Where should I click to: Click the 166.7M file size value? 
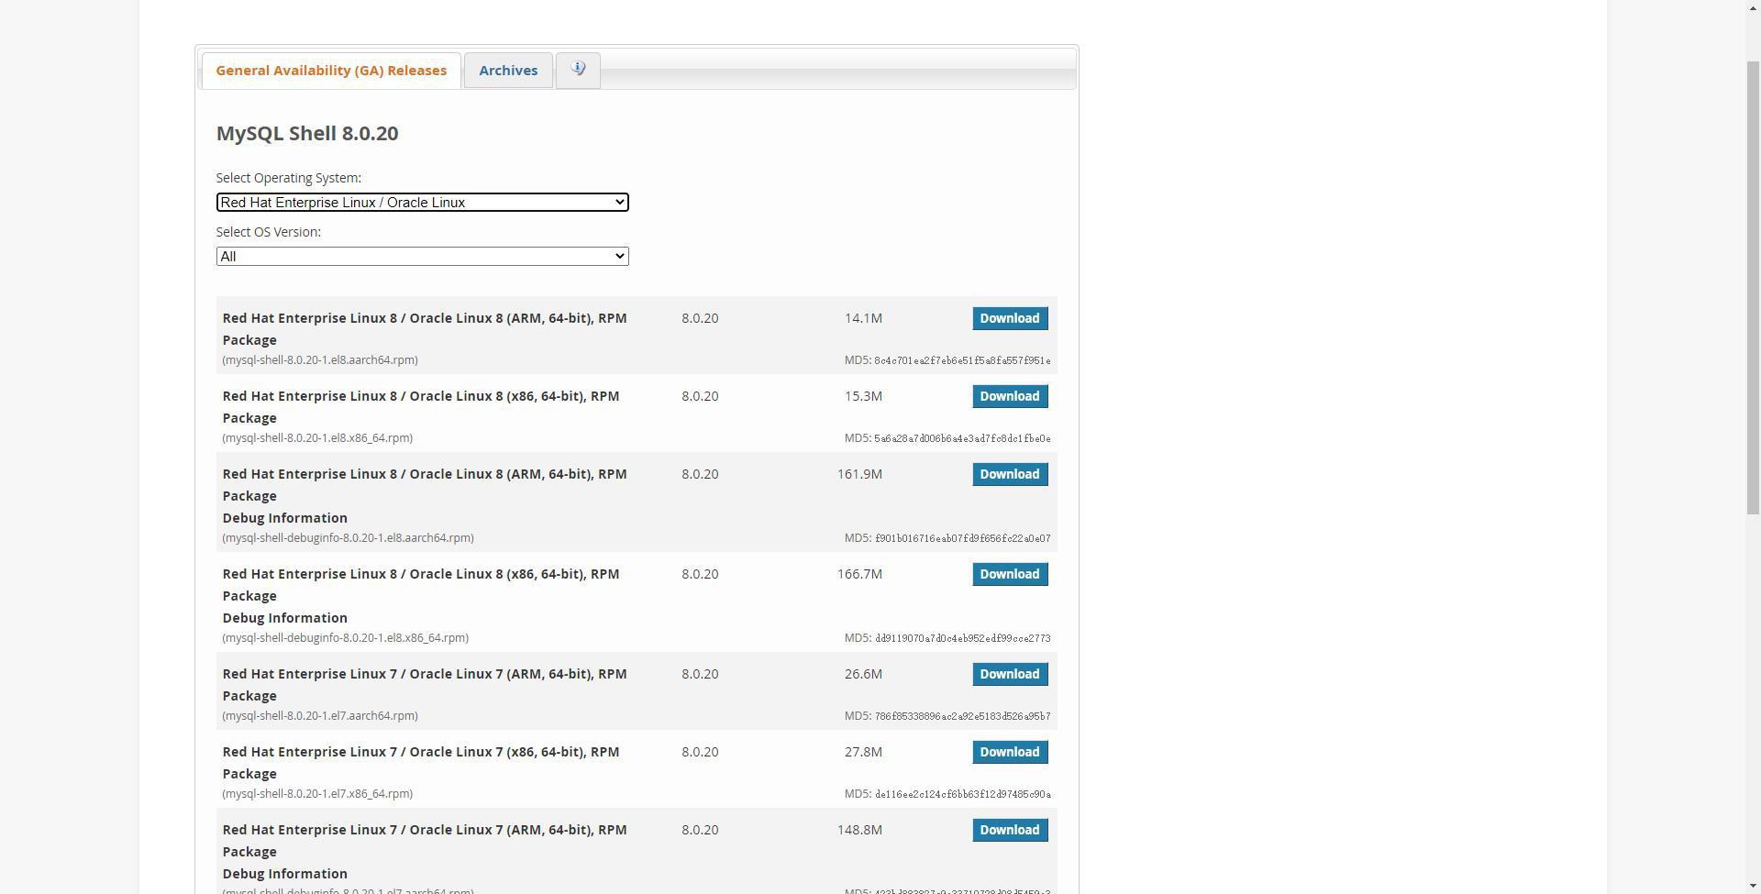coord(859,574)
